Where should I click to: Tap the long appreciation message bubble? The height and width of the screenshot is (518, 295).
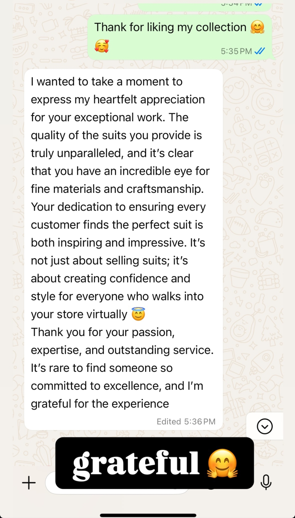pos(123,246)
